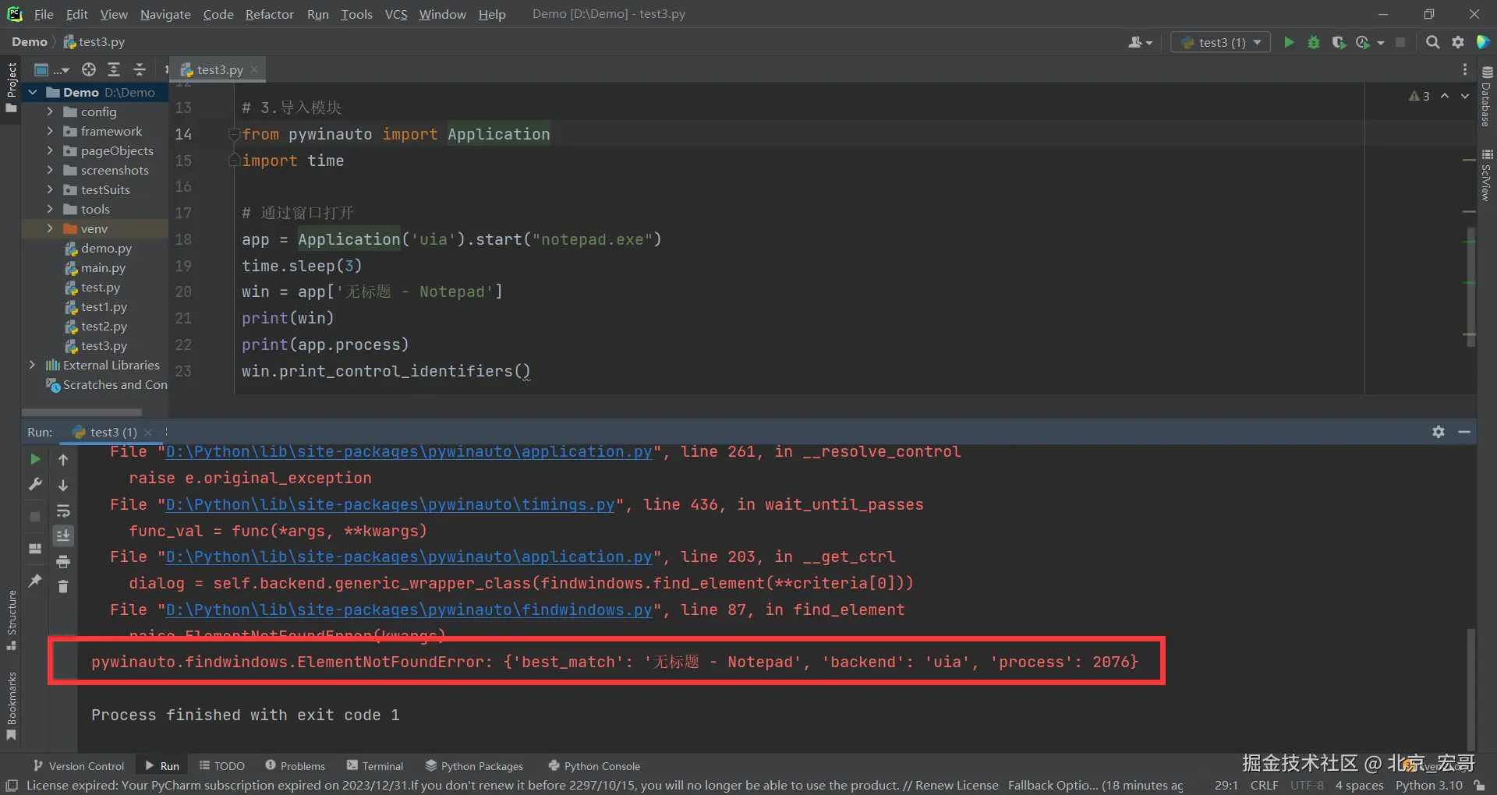Go to the next highlighted warning
This screenshot has width=1497, height=795.
pyautogui.click(x=1465, y=96)
